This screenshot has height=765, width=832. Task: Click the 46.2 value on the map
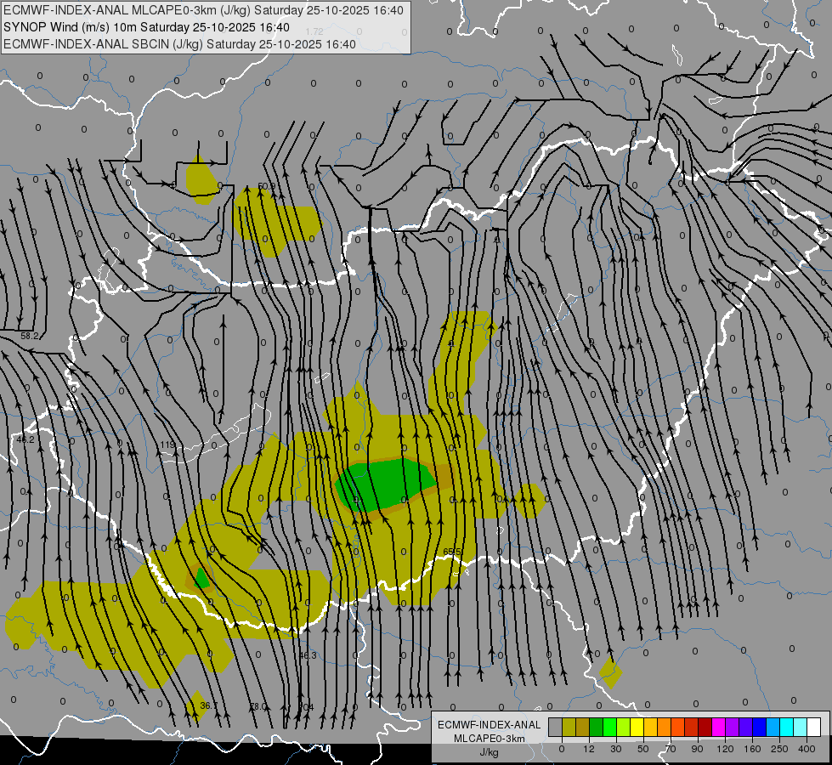point(25,439)
